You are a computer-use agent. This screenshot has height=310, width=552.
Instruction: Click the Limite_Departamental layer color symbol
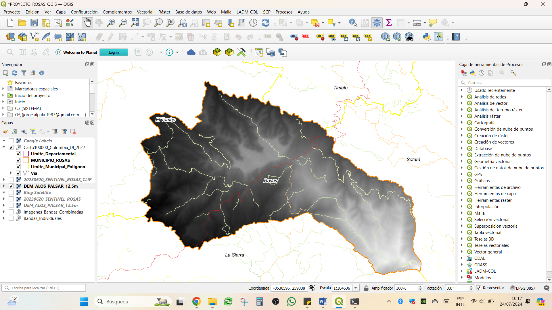[x=26, y=154]
